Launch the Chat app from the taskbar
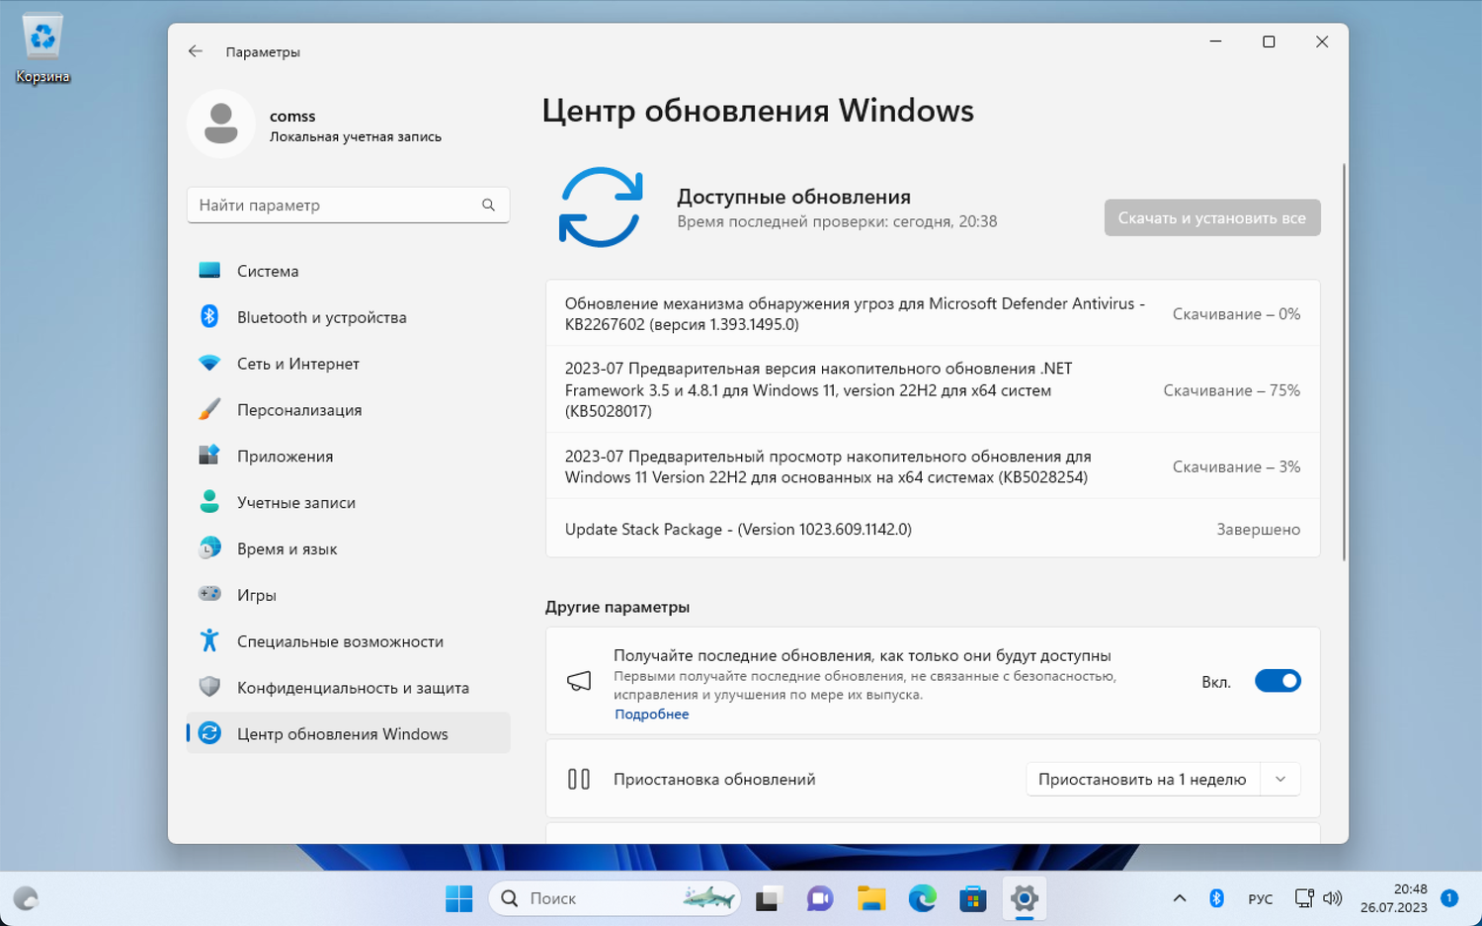 pyautogui.click(x=819, y=898)
